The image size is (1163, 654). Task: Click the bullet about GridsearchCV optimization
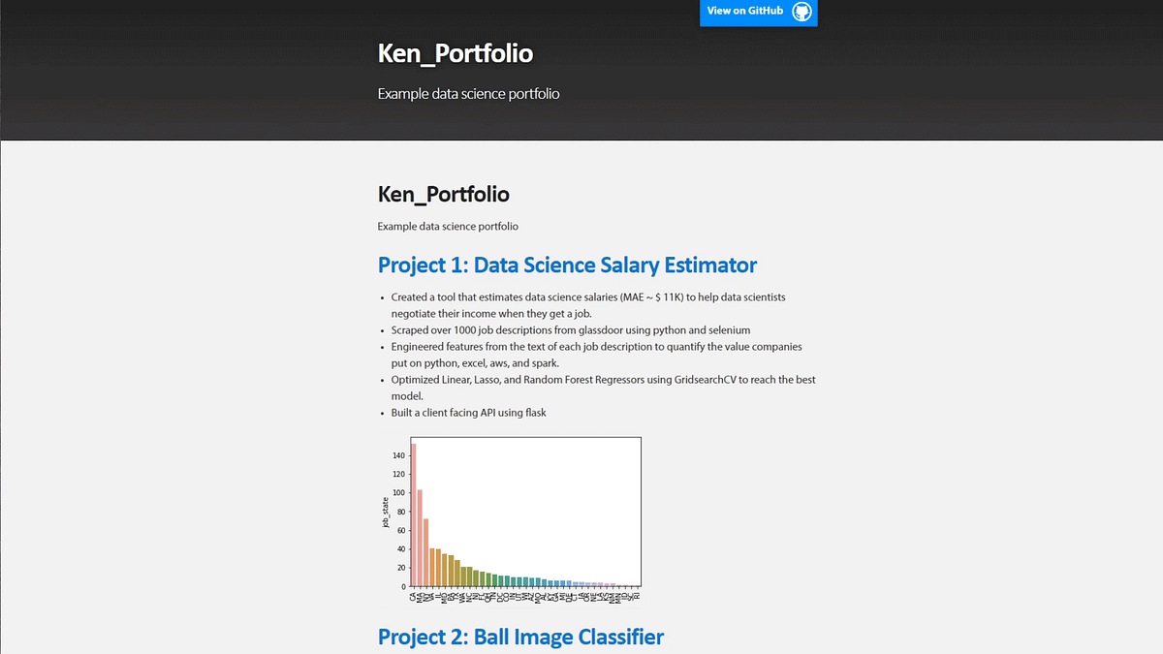[x=603, y=379]
